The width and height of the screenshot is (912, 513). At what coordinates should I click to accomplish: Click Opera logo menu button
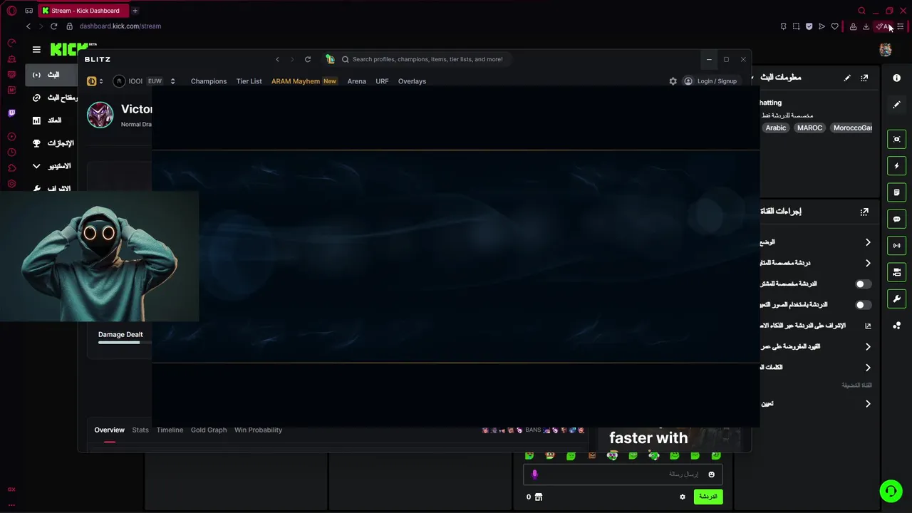point(11,11)
